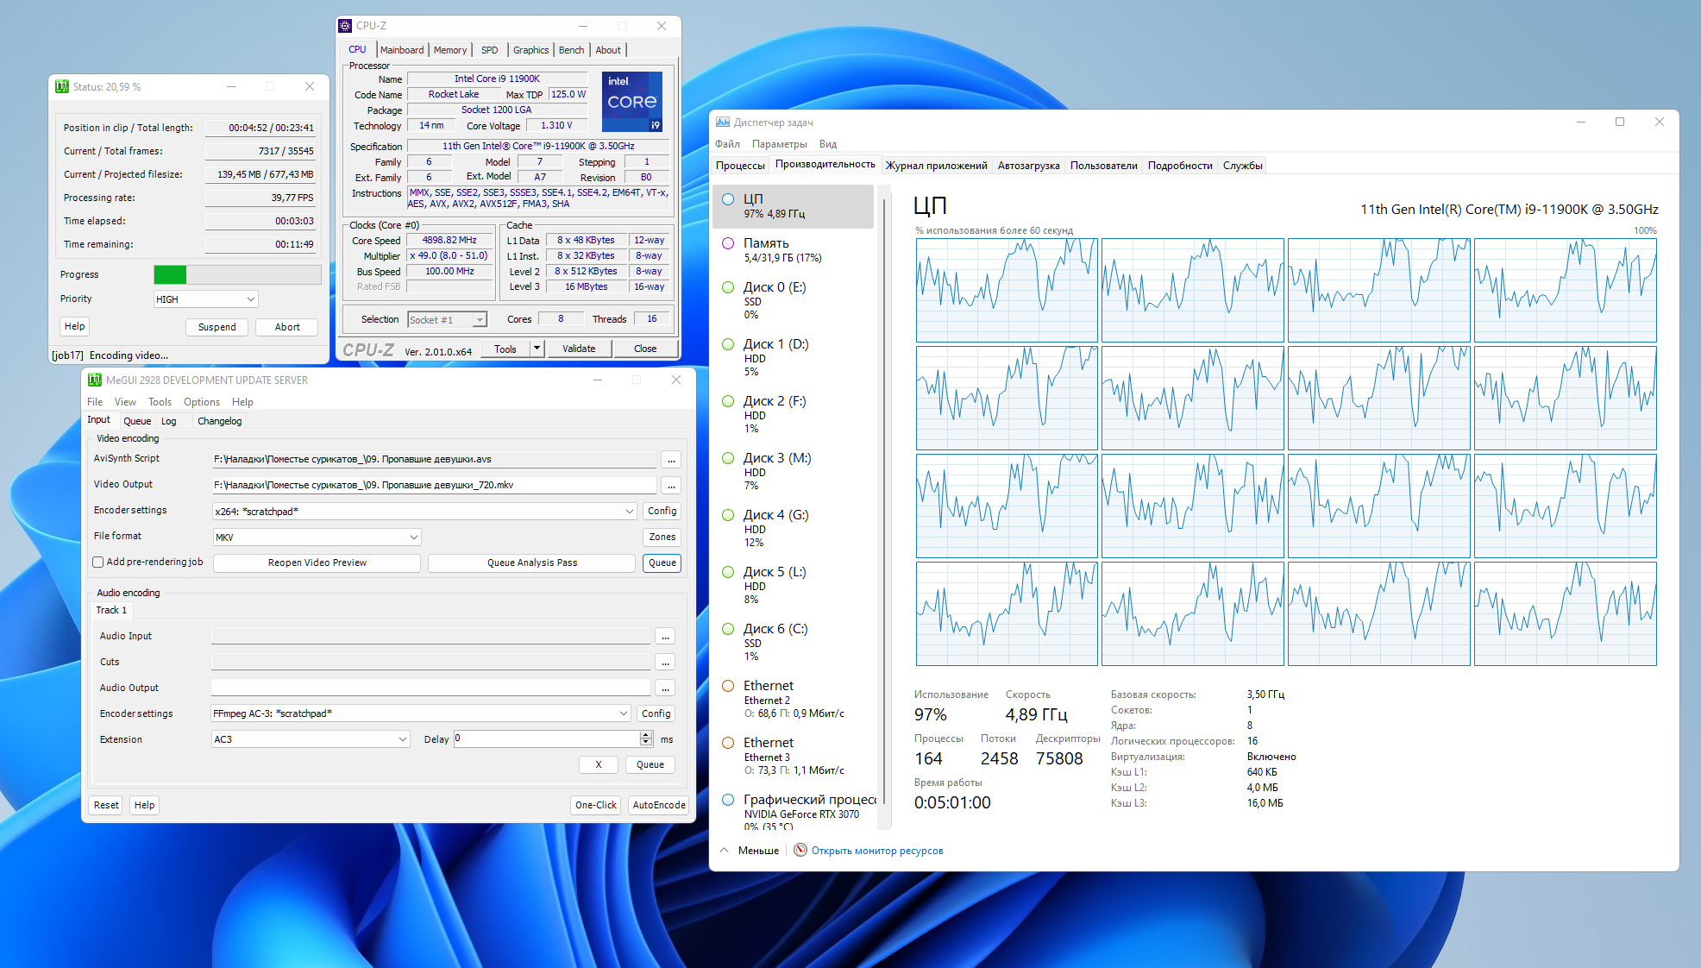Click the Intel Core i9 logo in CPU-Z
This screenshot has height=968, width=1701.
click(x=632, y=102)
